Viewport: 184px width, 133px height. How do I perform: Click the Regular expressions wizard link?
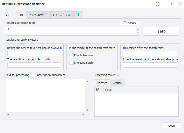pyautogui.click(x=21, y=40)
